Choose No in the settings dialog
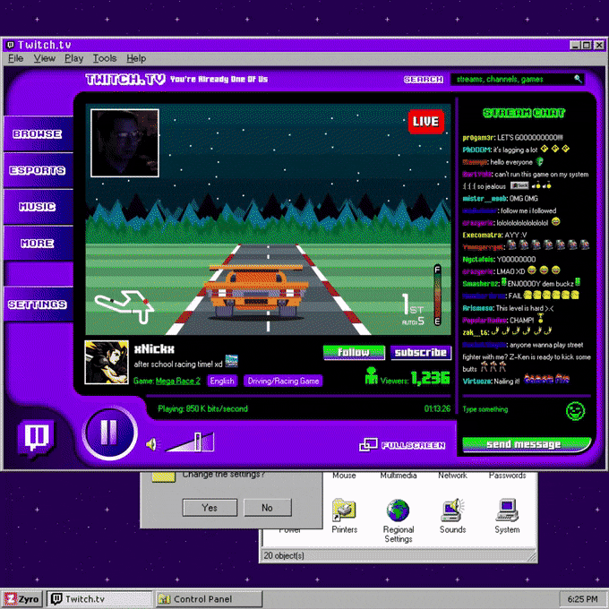Image resolution: width=609 pixels, height=609 pixels. [x=267, y=507]
